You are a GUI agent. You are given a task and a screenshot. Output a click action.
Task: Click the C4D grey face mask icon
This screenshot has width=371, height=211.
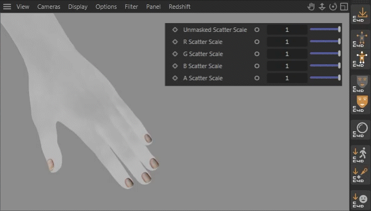[x=361, y=84]
